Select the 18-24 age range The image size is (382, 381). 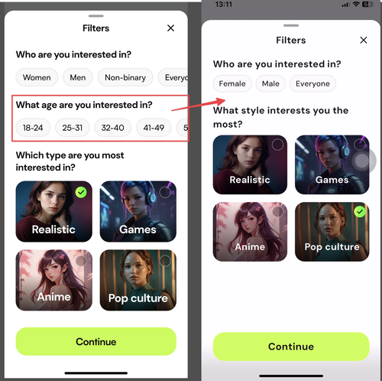33,128
